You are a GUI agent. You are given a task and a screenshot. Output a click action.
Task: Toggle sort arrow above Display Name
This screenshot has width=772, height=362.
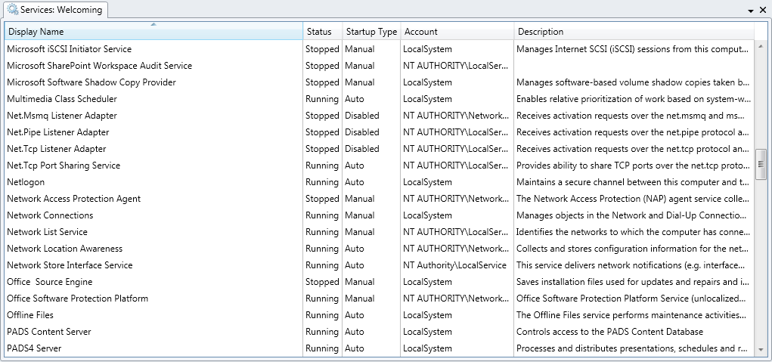pyautogui.click(x=153, y=25)
